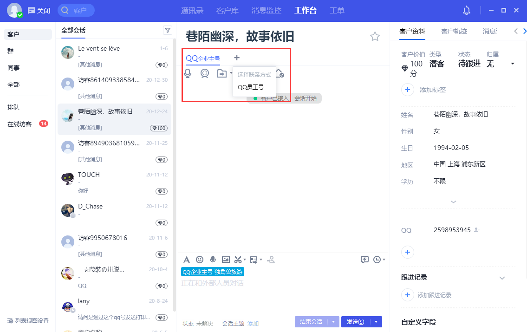Click the 添加跟进记录 link
This screenshot has height=332, width=527.
click(x=435, y=295)
